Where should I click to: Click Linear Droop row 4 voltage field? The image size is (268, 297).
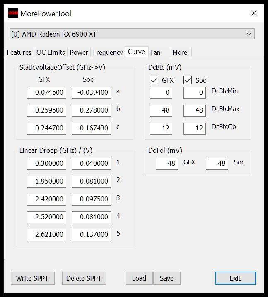[91, 217]
